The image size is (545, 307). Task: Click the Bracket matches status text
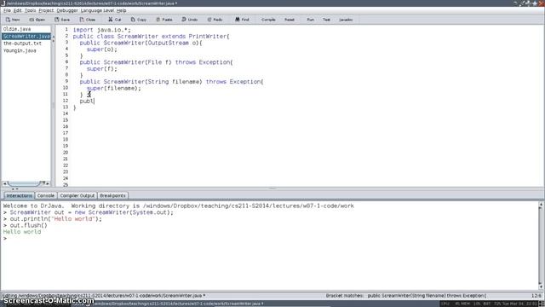(406, 296)
